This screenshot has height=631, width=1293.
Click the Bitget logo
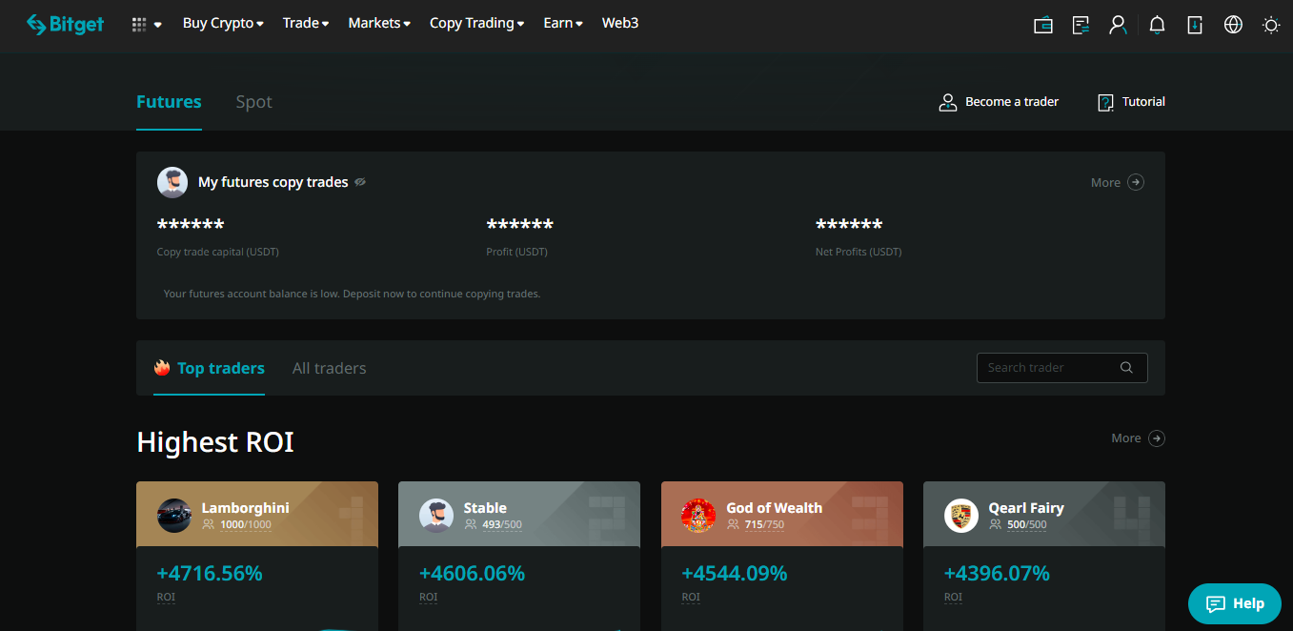pyautogui.click(x=65, y=24)
